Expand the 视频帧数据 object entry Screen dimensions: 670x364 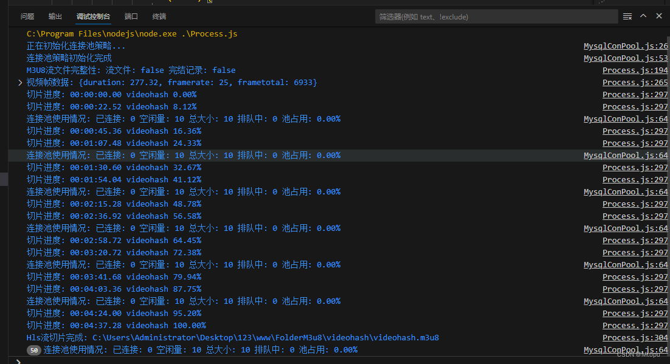click(x=20, y=82)
